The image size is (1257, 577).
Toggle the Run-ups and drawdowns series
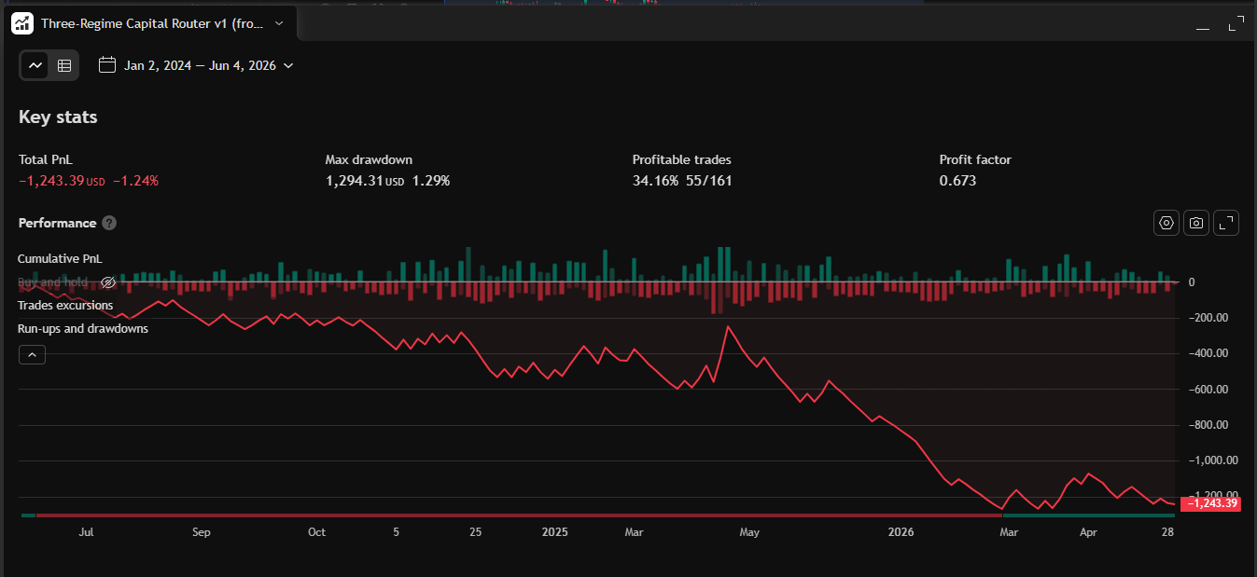click(x=83, y=328)
